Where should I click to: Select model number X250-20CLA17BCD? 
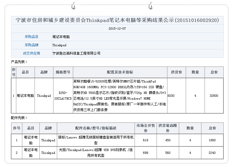[x=63, y=96]
